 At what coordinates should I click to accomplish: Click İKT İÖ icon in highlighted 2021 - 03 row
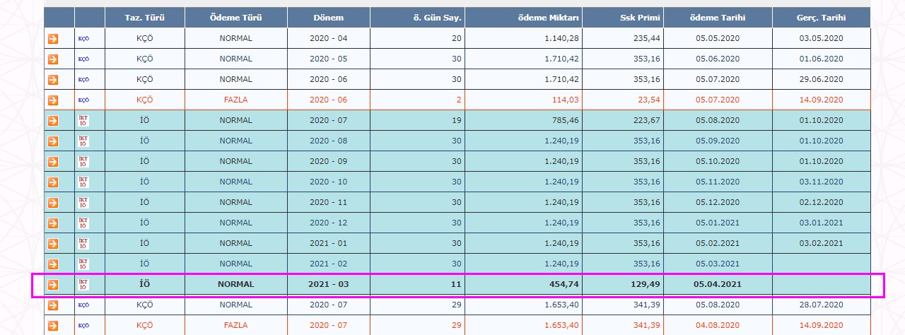83,285
